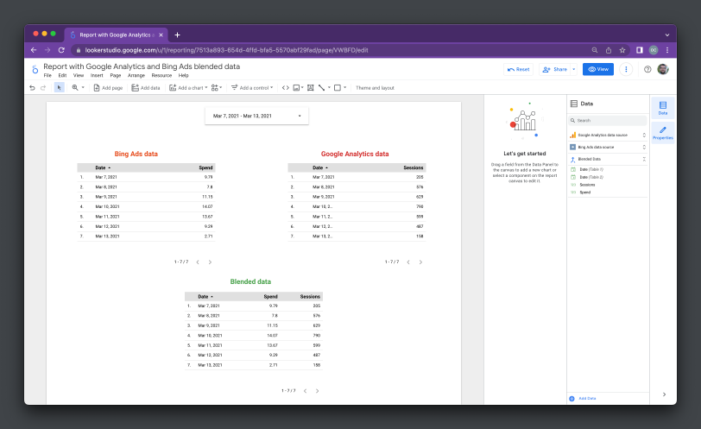Image resolution: width=701 pixels, height=429 pixels.
Task: Open the community visualizations and components menu
Action: click(217, 88)
